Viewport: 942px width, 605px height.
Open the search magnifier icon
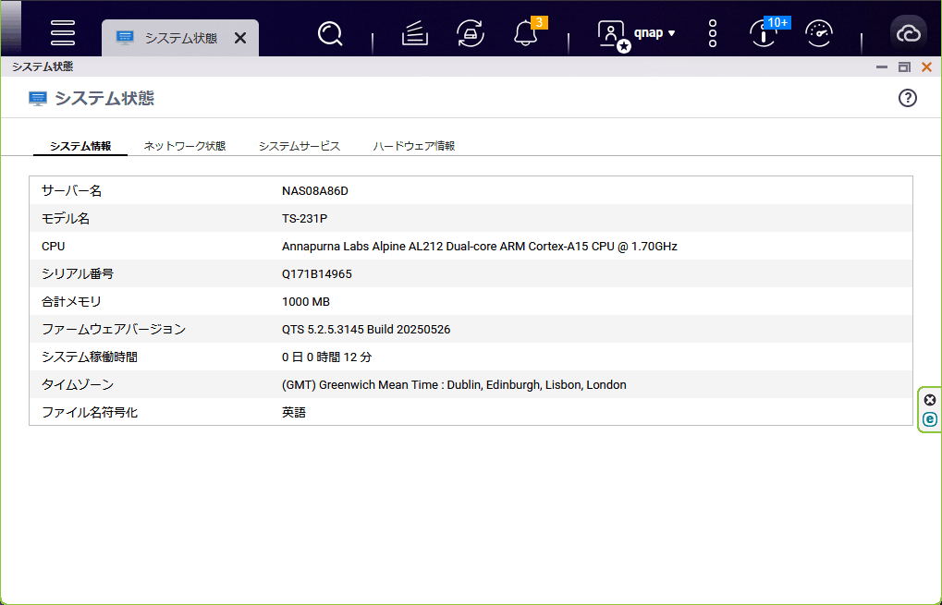[x=330, y=33]
